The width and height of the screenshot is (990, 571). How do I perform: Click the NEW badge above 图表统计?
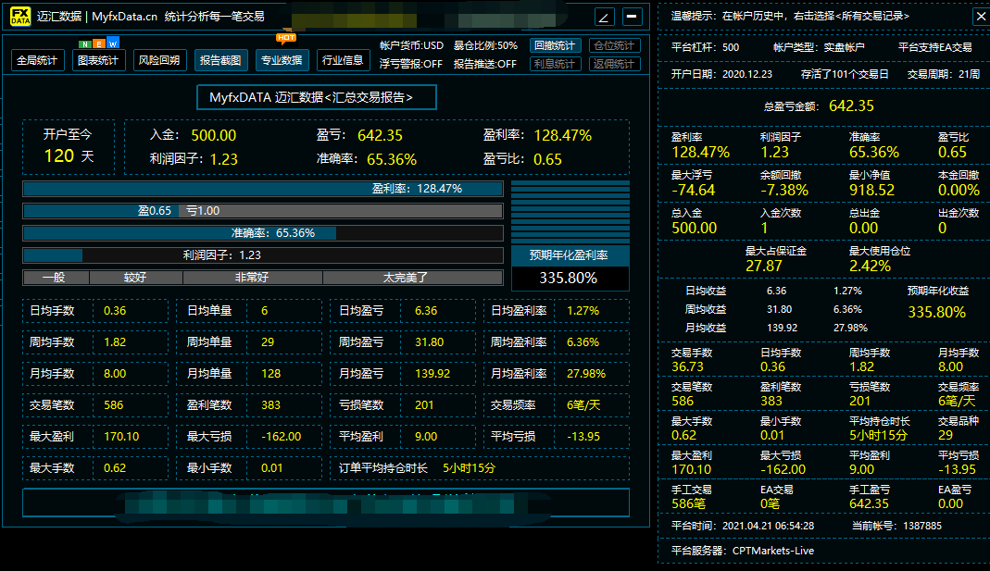pos(97,43)
